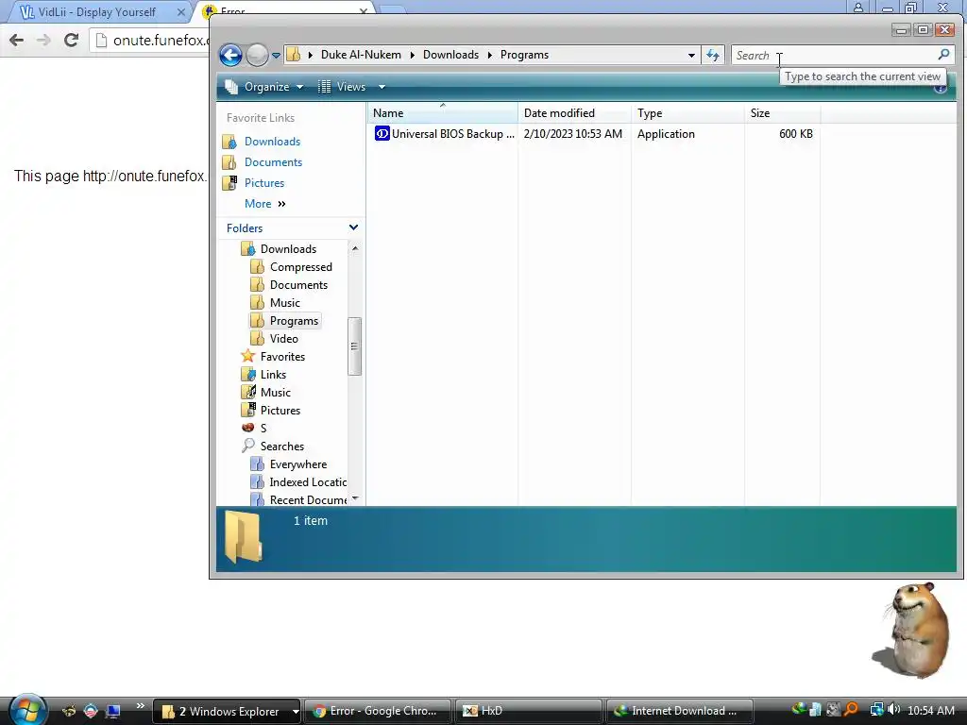This screenshot has height=725, width=967.
Task: Select Compressed folder in the tree
Action: pos(300,267)
